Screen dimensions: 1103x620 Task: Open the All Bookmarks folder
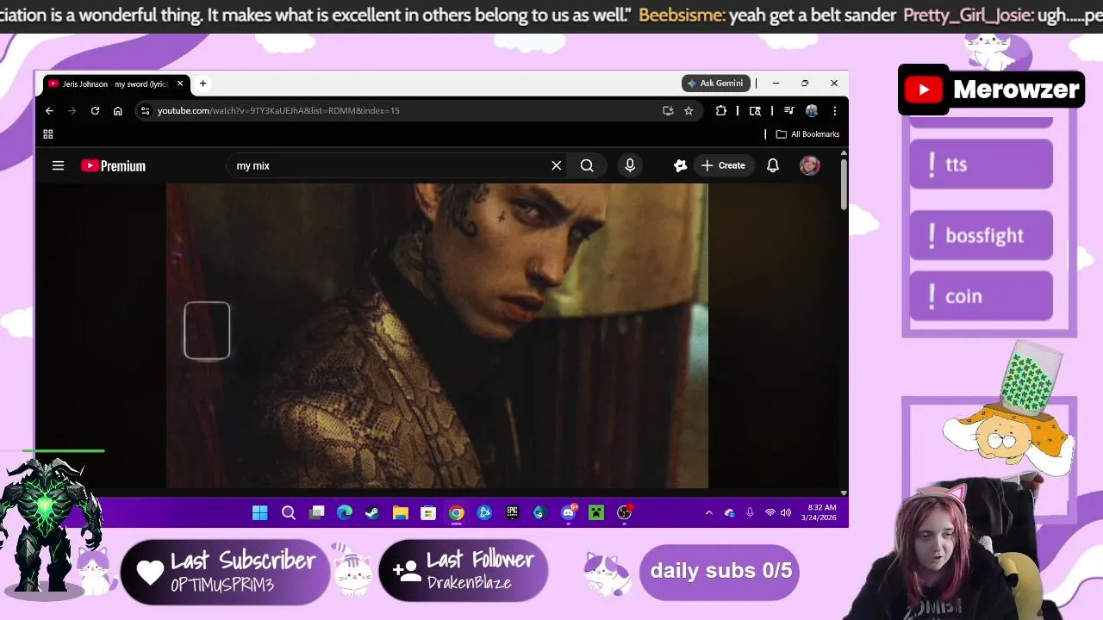click(807, 134)
